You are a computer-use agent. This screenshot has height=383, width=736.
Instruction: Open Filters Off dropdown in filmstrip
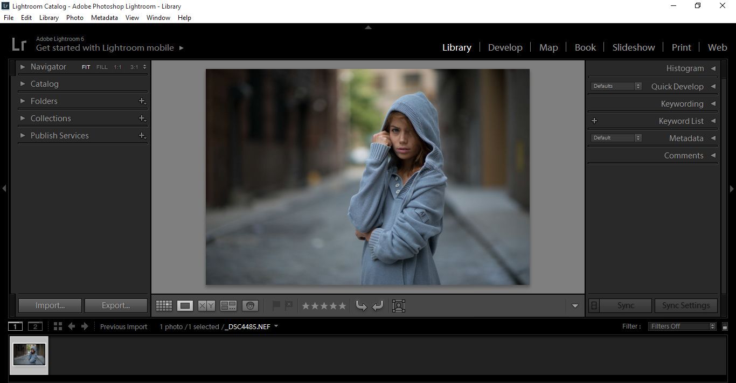tap(682, 326)
